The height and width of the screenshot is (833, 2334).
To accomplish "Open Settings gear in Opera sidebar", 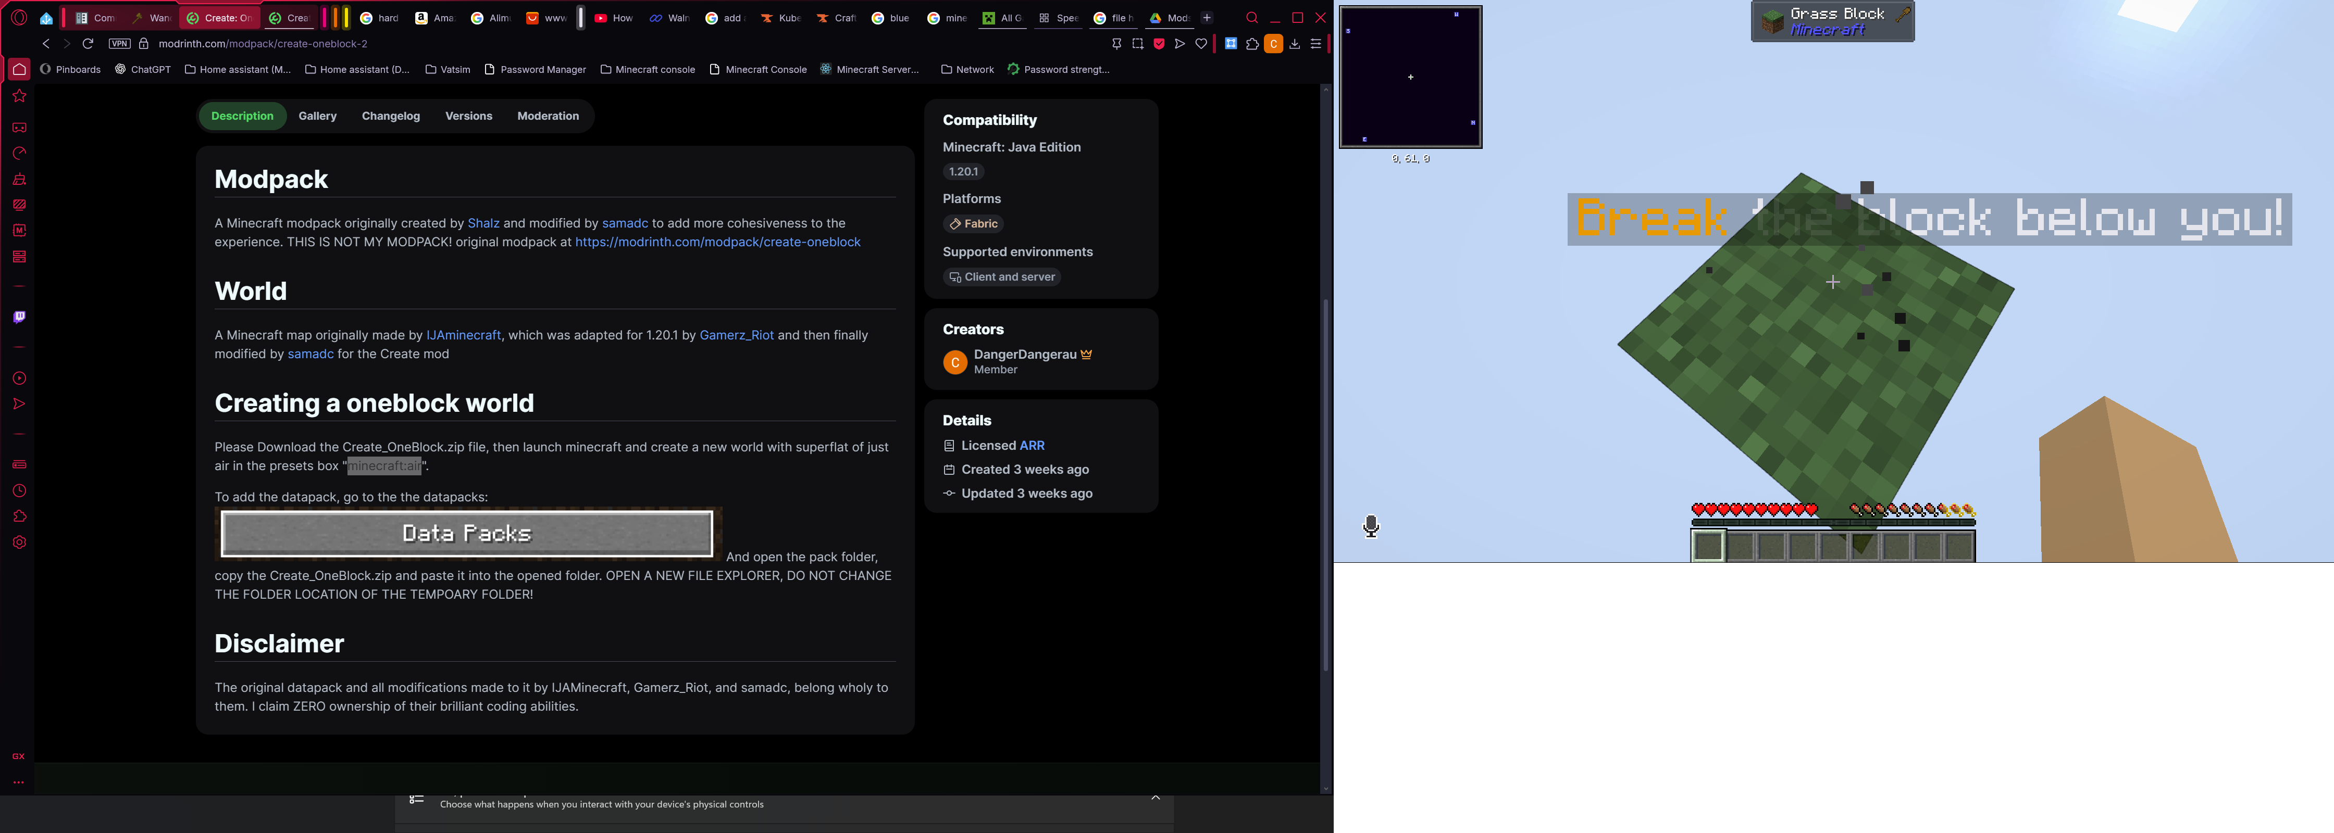I will [19, 542].
